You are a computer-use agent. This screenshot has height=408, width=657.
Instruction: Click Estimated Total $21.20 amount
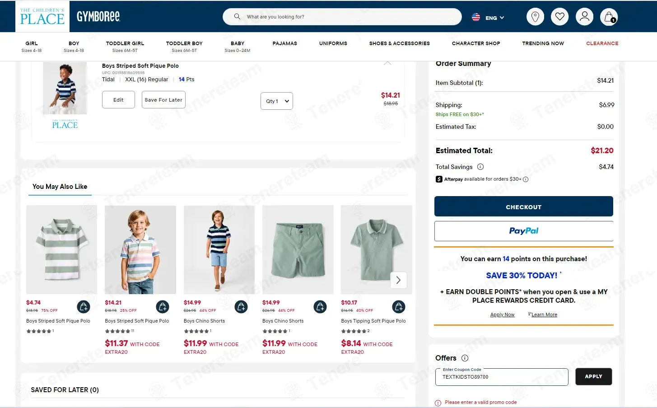[x=602, y=150]
